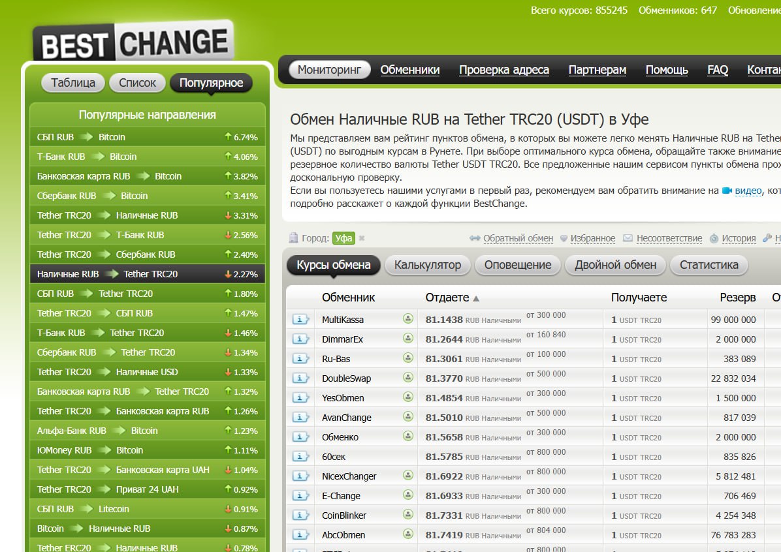Screen dimensions: 781x552
Task: Click the video camera icon before видео
Action: click(x=727, y=191)
